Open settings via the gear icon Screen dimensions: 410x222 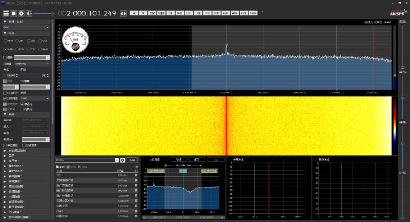coord(22,13)
